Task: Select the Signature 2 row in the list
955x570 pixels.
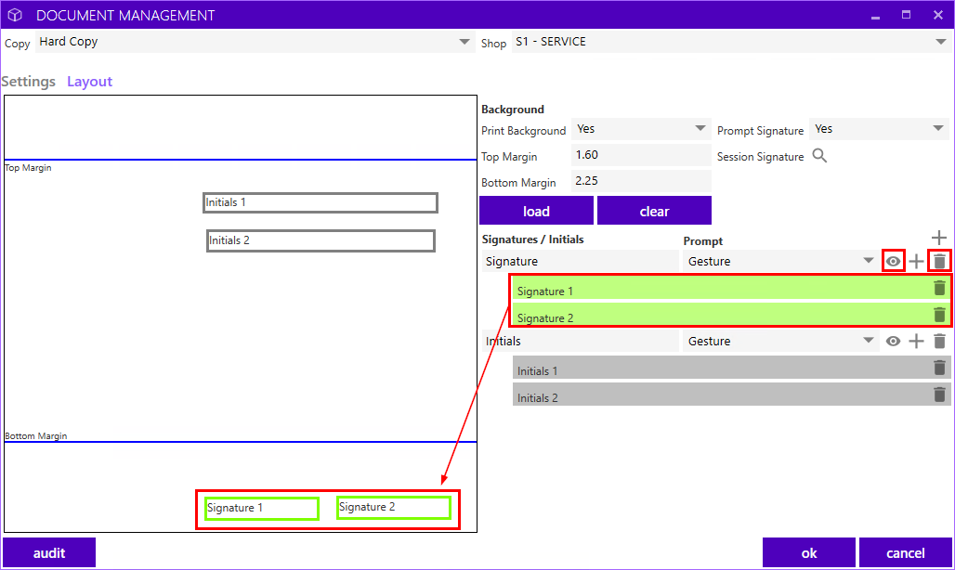Action: pyautogui.click(x=731, y=315)
